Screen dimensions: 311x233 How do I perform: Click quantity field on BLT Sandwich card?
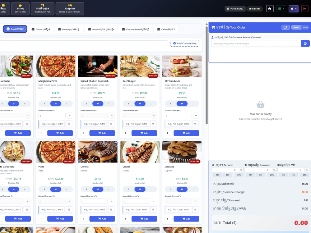[x=169, y=133]
